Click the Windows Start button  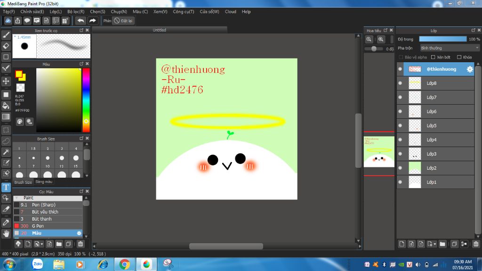tap(9, 264)
